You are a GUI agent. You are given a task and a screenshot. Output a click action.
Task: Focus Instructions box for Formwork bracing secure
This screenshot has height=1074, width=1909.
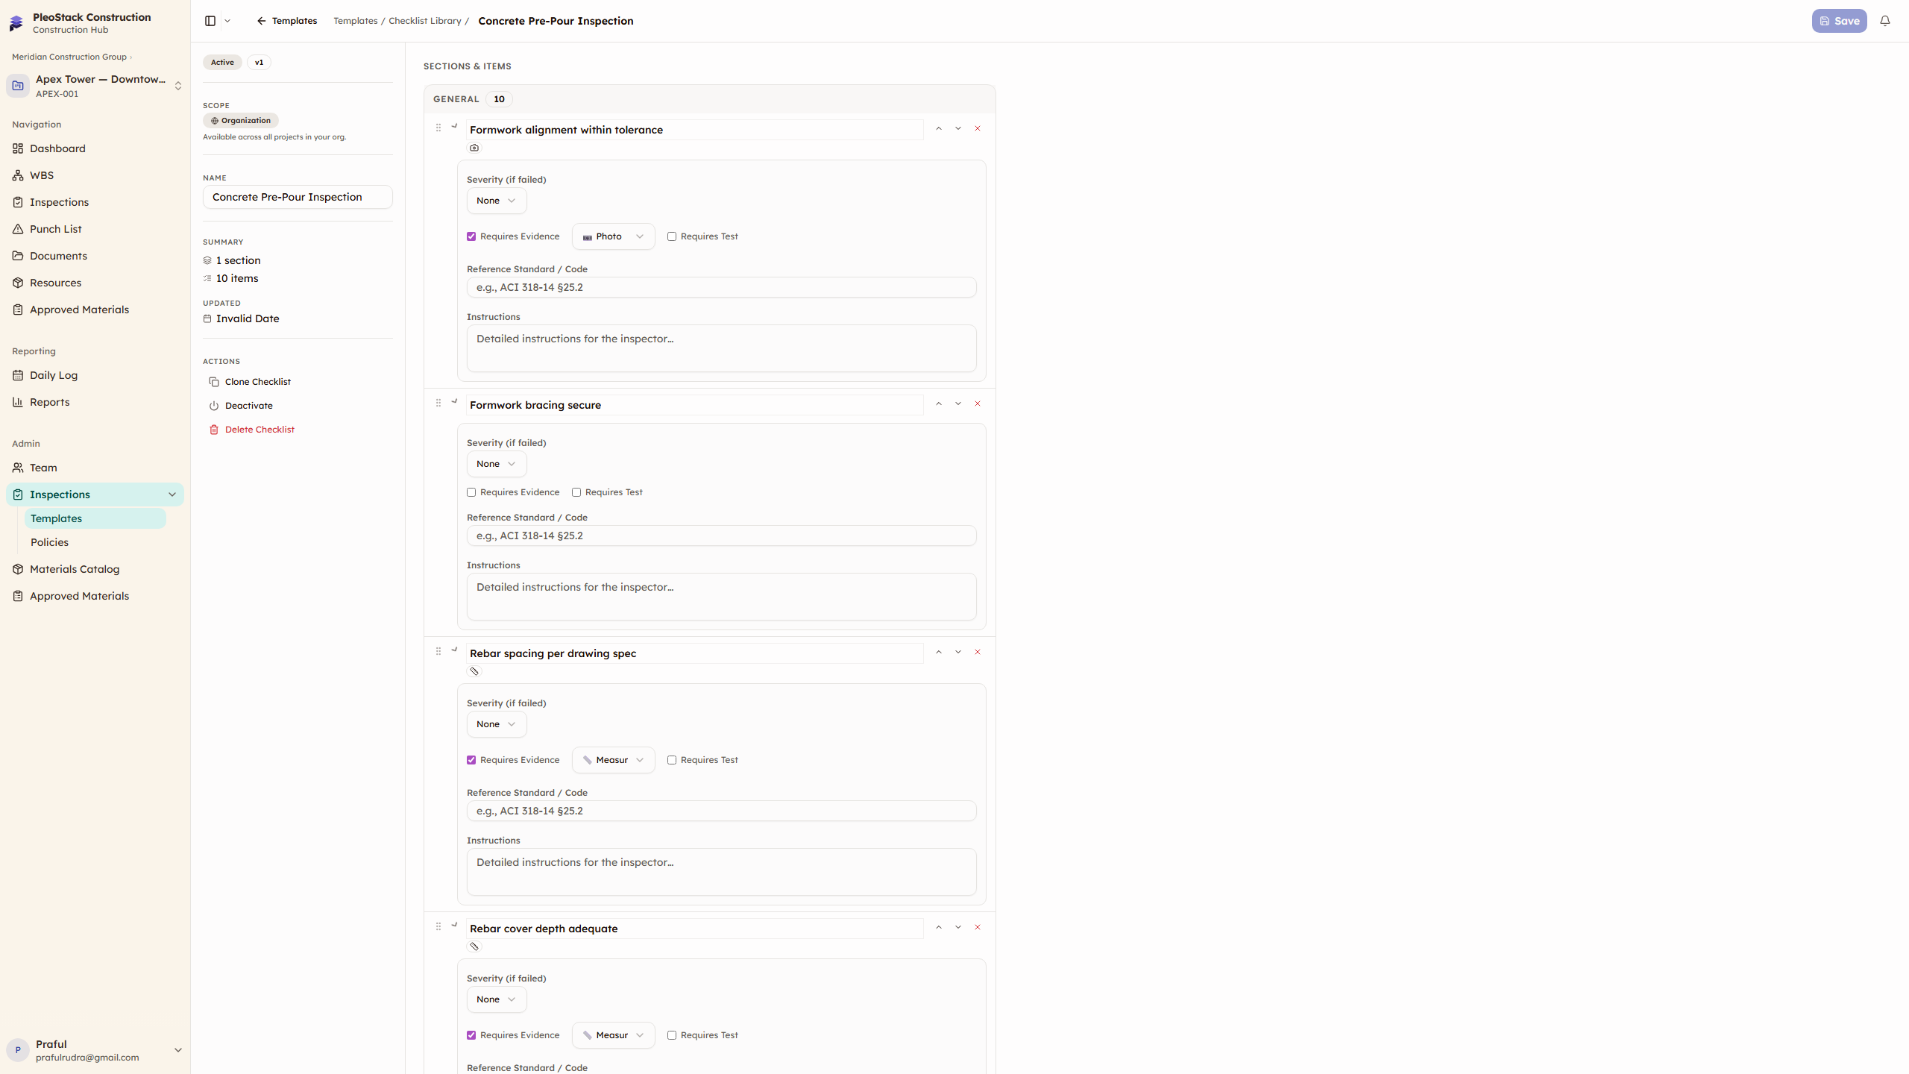pos(721,597)
